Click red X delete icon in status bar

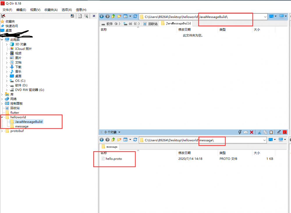click(252, 132)
